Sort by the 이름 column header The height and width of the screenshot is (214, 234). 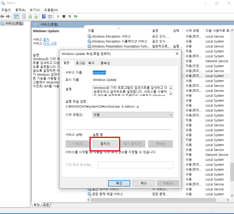119,31
